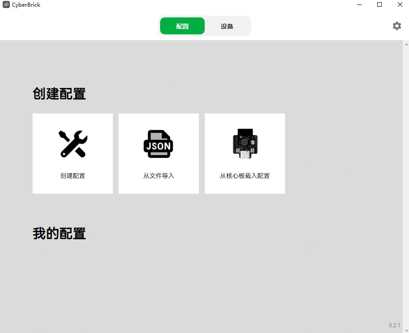Image resolution: width=409 pixels, height=333 pixels.
Task: Click the CyberBrick title text
Action: pyautogui.click(x=26, y=5)
